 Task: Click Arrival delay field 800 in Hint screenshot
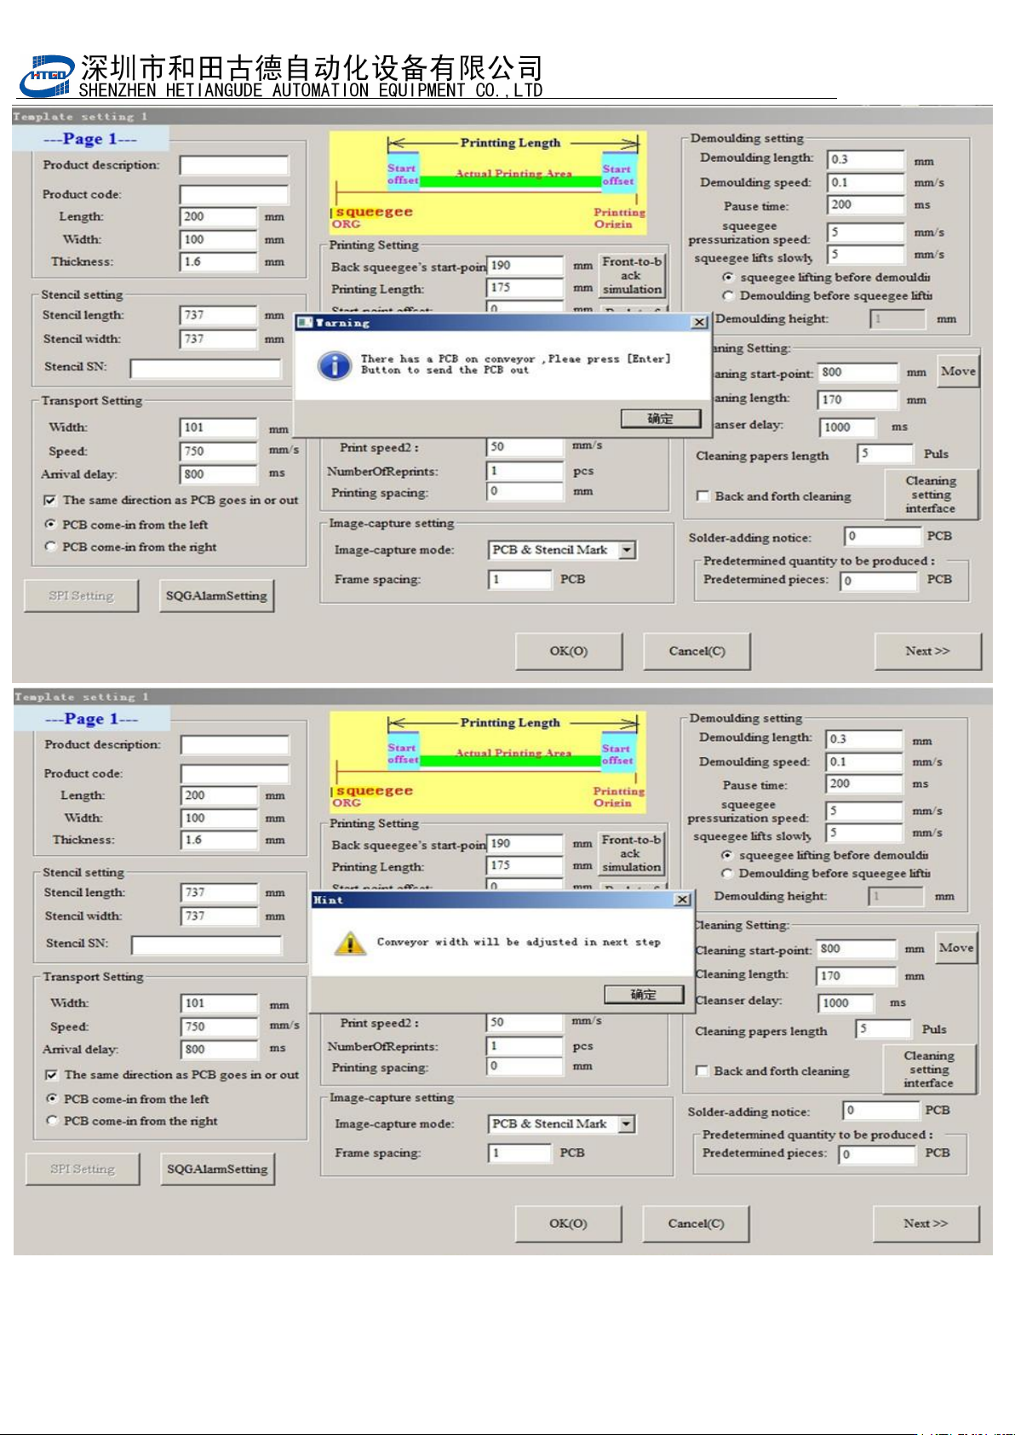pos(220,1050)
